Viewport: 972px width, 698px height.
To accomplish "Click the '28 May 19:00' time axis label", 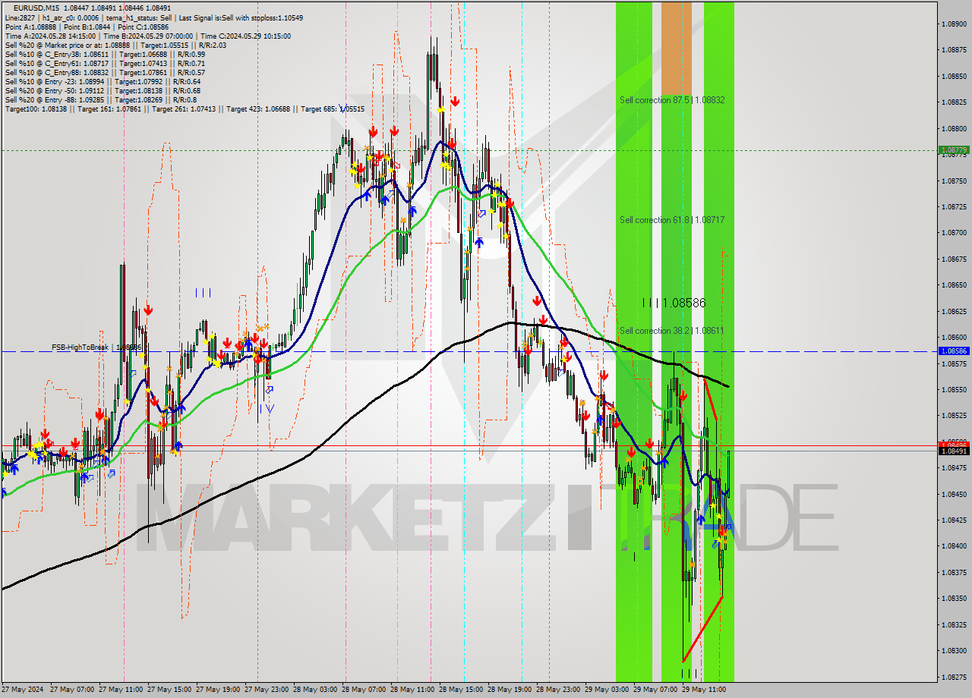I will 510,690.
